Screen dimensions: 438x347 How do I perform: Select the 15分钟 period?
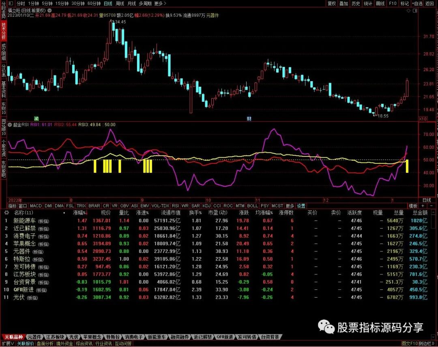coord(62,4)
